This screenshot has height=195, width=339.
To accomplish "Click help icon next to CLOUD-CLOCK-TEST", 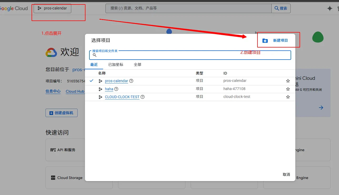I will pyautogui.click(x=143, y=97).
